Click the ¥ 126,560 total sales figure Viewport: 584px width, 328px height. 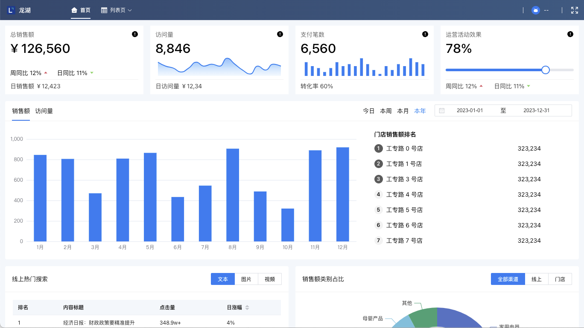40,49
